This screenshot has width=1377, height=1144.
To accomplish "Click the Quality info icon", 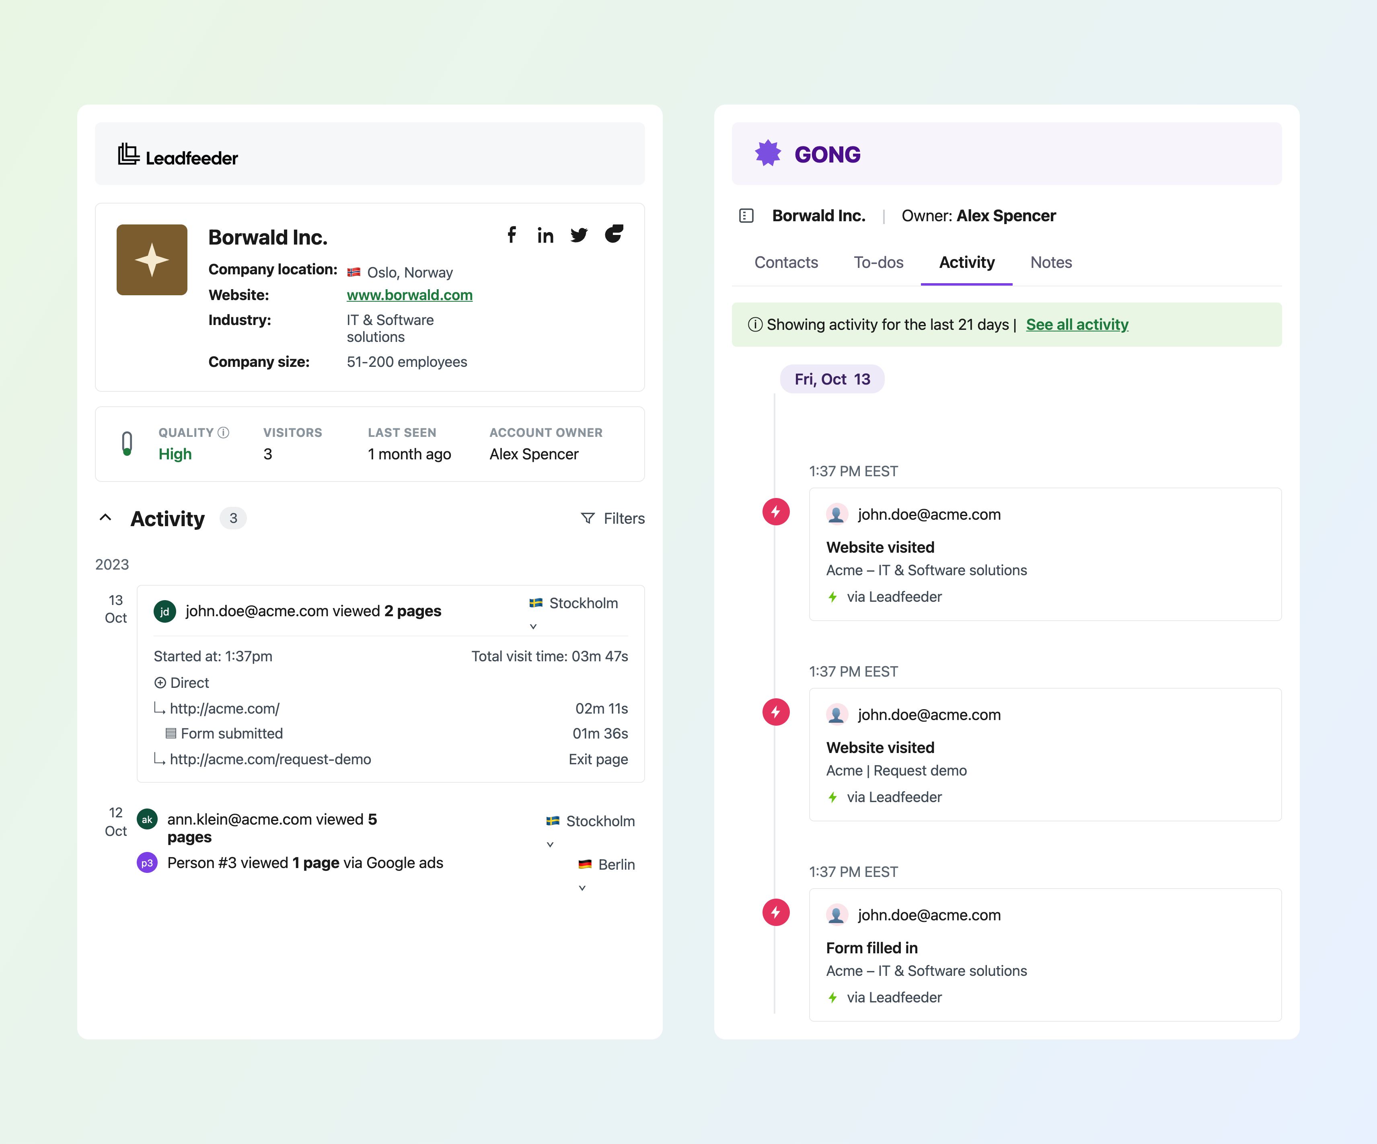I will (224, 432).
